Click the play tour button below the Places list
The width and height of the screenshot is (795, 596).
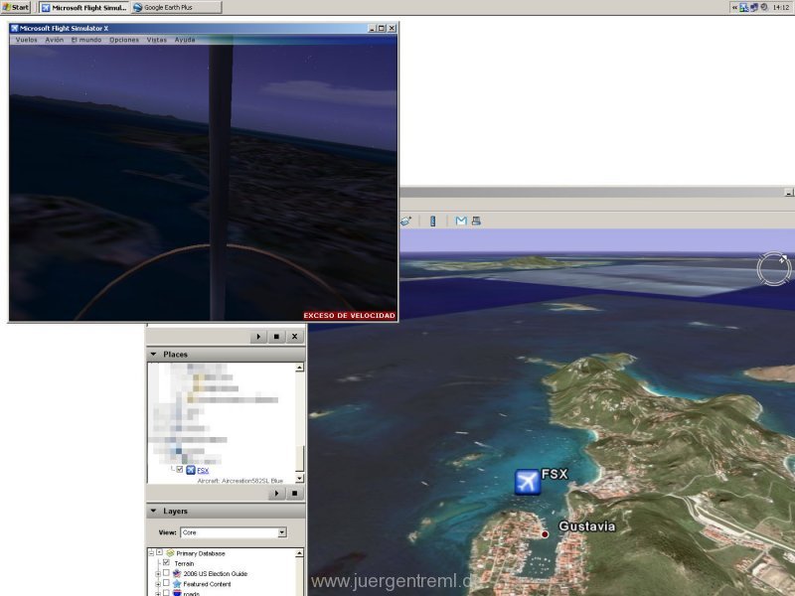(x=276, y=493)
